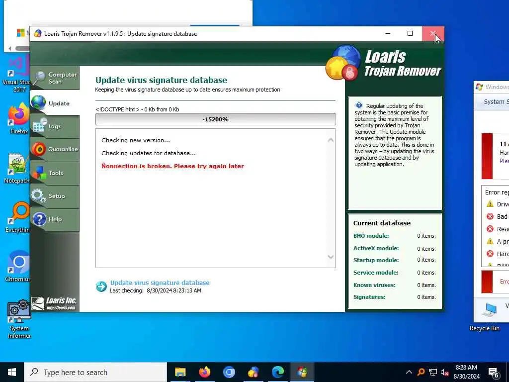This screenshot has width=509, height=382.
Task: Open Chromium from the taskbar
Action: tap(229, 372)
